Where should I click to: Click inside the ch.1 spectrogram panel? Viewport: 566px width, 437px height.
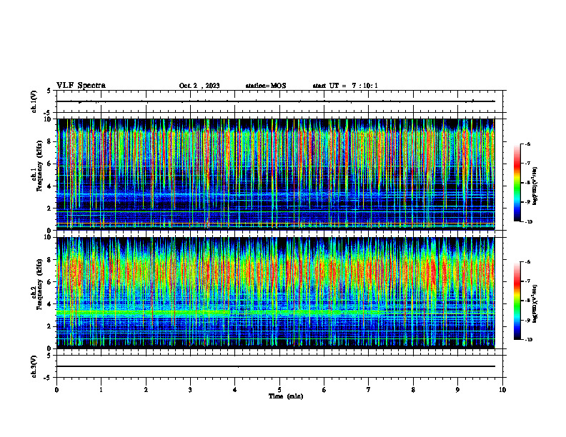276,174
